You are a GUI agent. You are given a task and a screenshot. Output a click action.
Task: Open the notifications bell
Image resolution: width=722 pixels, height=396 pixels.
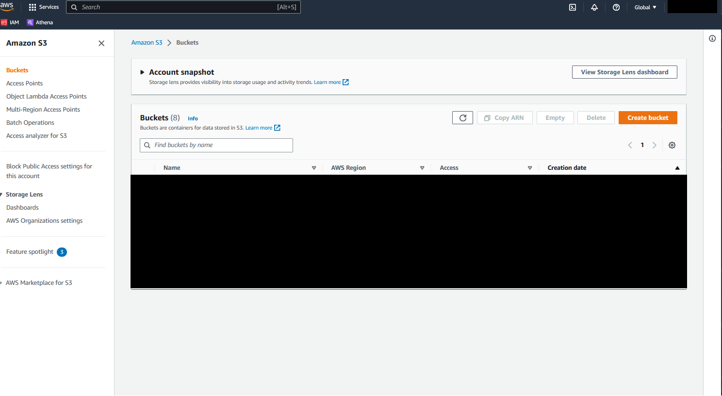tap(594, 7)
